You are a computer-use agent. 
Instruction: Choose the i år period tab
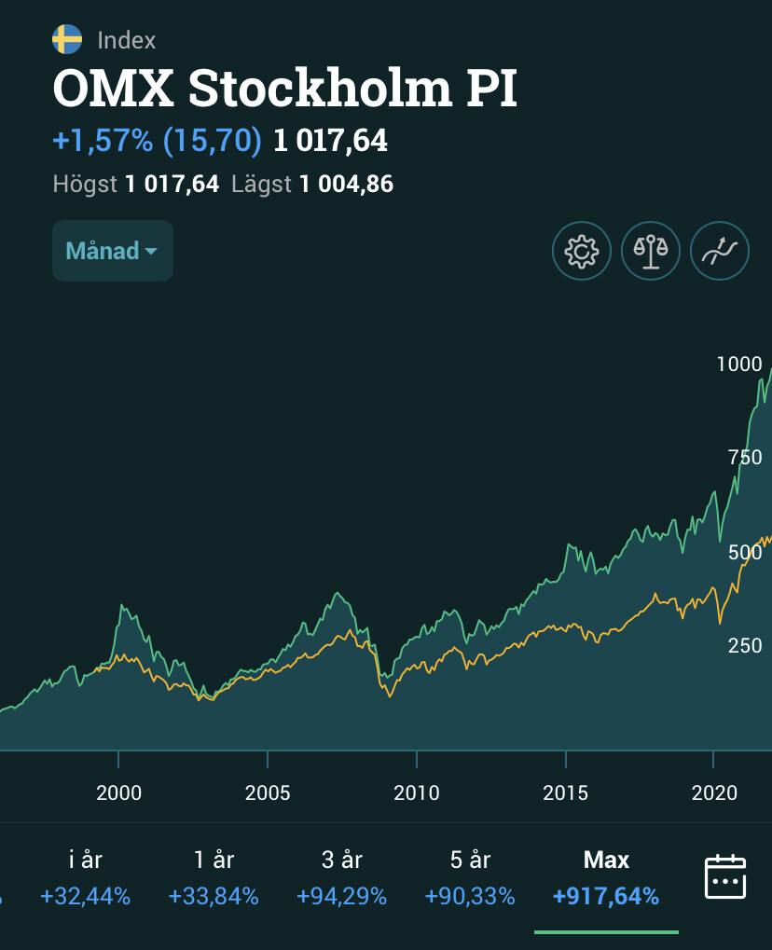pos(86,876)
